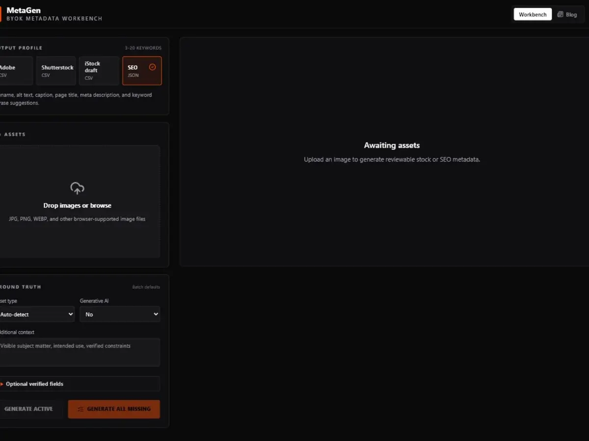Screen dimensions: 589x441
Task: Open the Generative AI dropdown
Action: coord(120,314)
